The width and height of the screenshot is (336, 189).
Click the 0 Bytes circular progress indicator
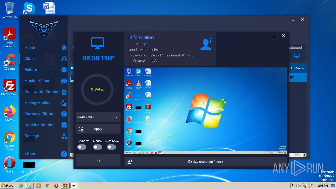97,90
